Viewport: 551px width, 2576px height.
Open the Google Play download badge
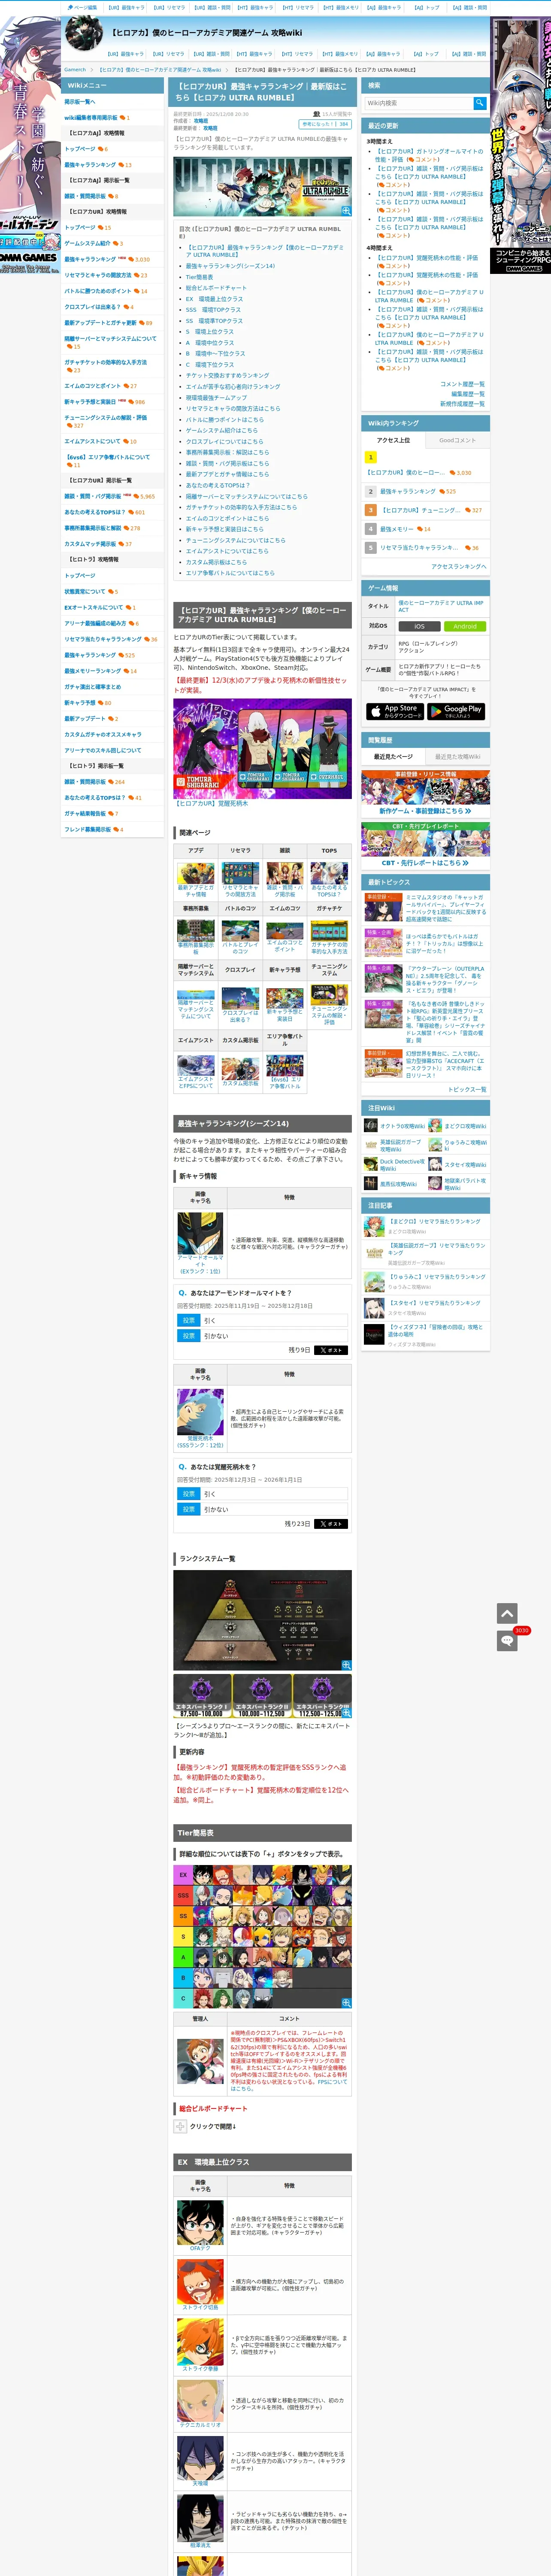[456, 711]
